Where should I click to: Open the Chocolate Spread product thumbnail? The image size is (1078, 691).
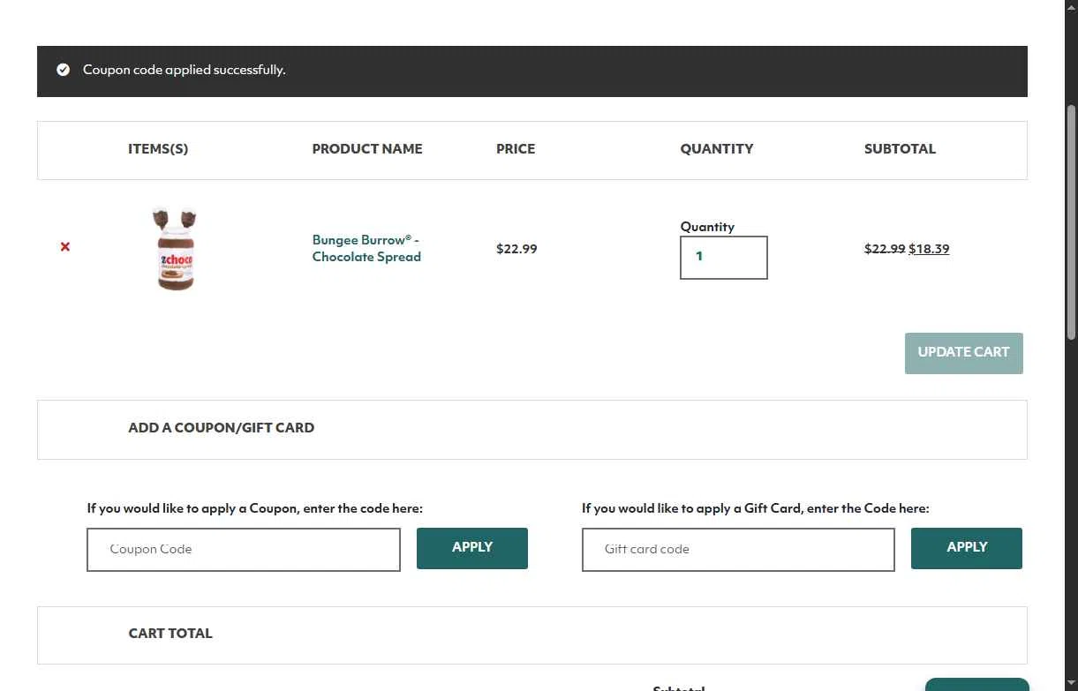click(x=175, y=248)
